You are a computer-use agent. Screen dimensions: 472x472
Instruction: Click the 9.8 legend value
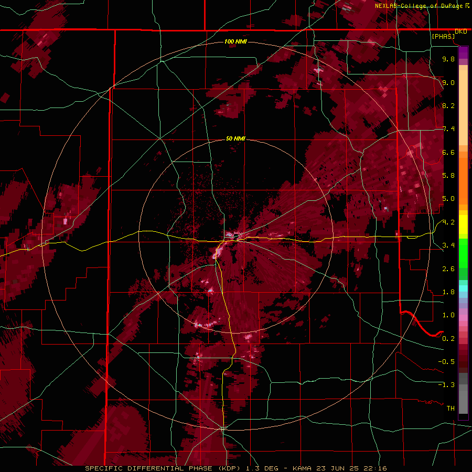click(x=448, y=59)
